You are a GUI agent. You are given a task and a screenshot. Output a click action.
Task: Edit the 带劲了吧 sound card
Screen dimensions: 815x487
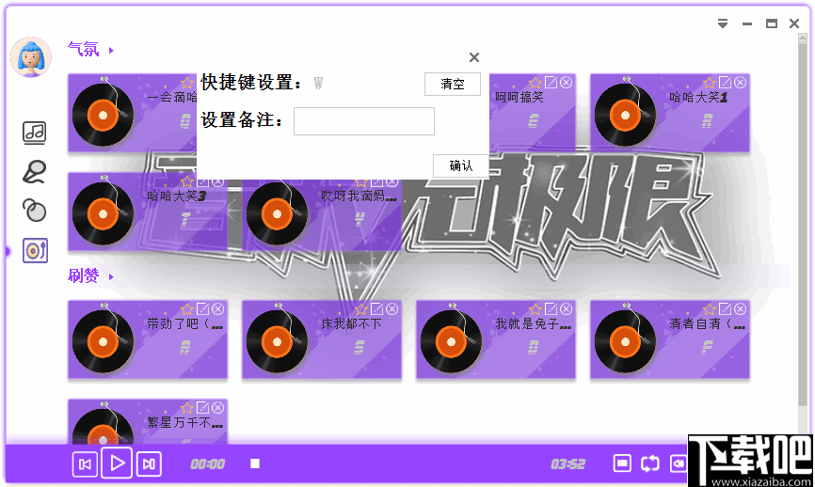(x=202, y=309)
